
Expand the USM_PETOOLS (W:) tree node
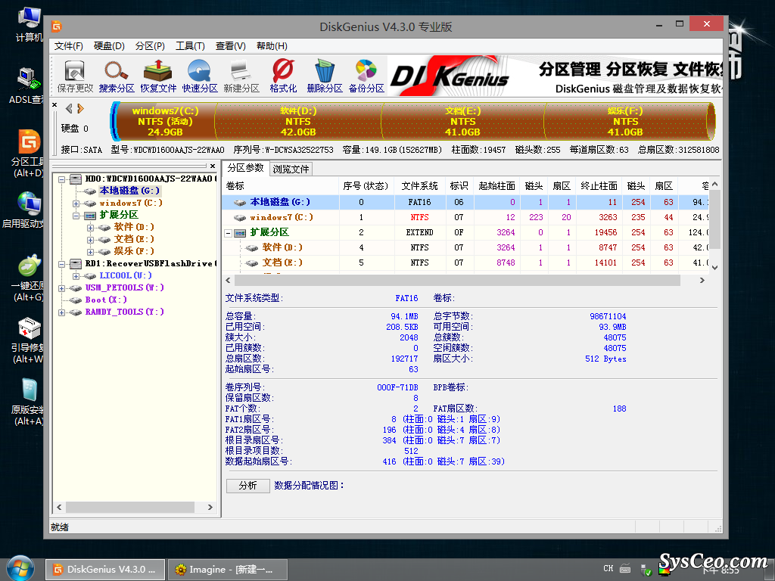pyautogui.click(x=62, y=288)
